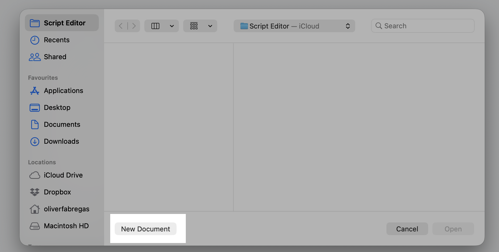Select the Macintosh HD location
499x252 pixels.
pos(62,226)
